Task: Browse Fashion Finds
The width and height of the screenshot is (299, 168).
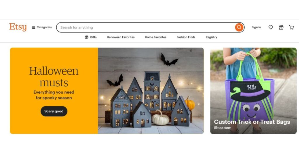Action: coord(186,37)
